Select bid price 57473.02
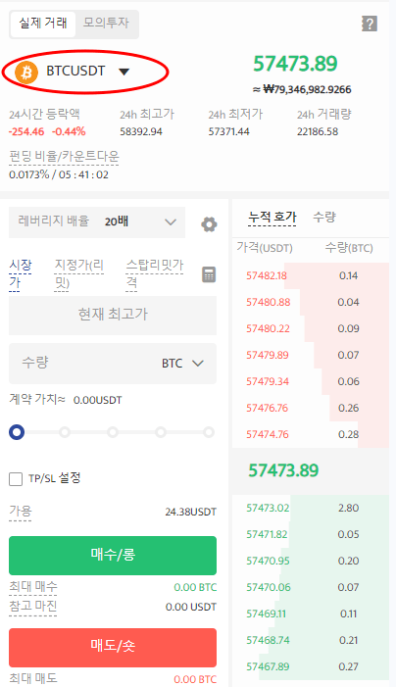 tap(268, 508)
